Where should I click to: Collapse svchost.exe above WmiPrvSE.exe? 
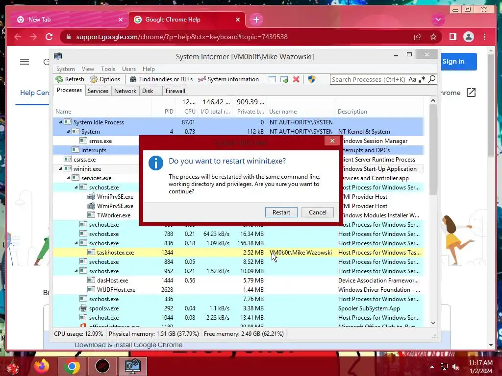76,187
